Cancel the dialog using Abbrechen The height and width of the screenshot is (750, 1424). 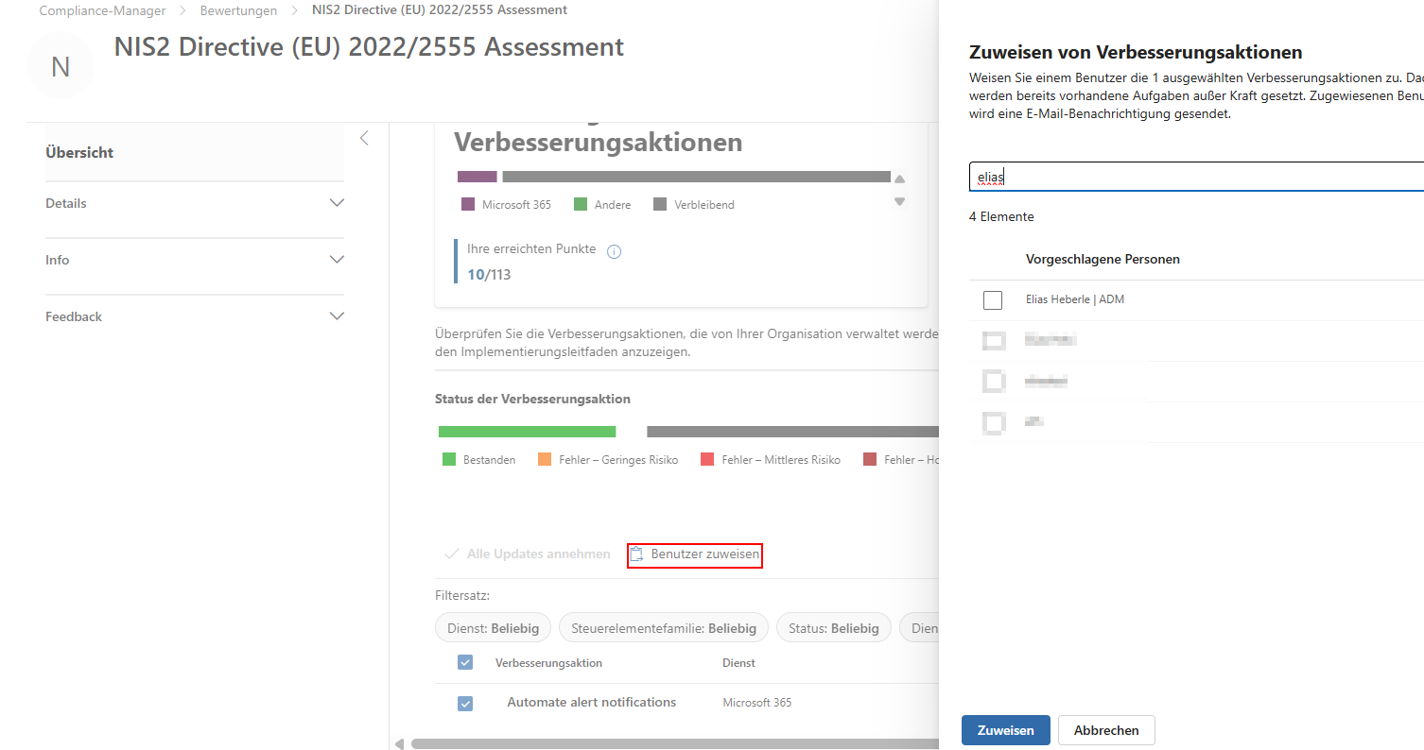point(1105,729)
